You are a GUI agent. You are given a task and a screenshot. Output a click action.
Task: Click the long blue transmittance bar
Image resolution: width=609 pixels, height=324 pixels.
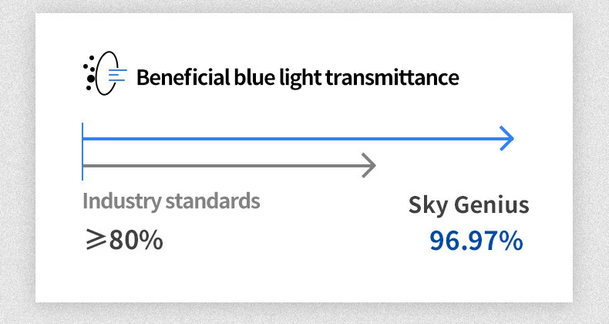(x=293, y=139)
